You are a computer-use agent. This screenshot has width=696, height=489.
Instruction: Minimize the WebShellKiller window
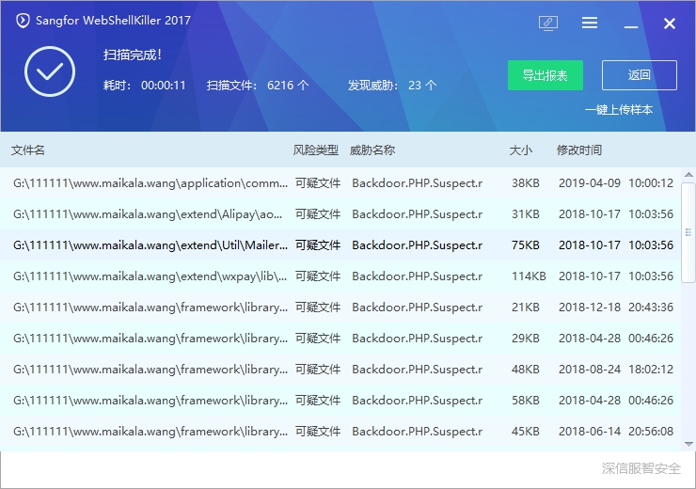click(x=631, y=27)
